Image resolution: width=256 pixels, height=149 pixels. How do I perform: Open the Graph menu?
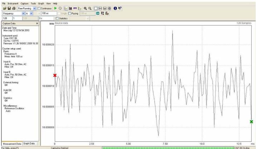click(41, 4)
